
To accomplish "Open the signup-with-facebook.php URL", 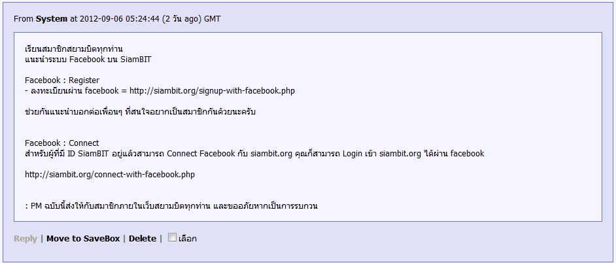I will 212,91.
